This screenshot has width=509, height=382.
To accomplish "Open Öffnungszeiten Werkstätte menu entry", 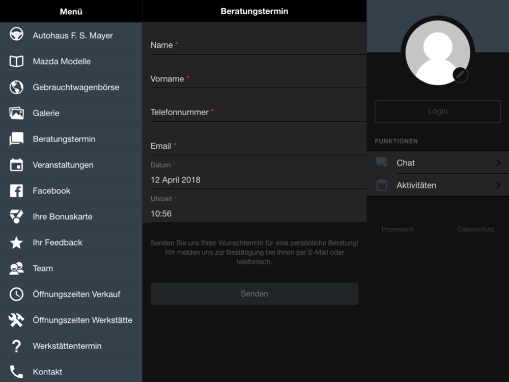I will point(71,320).
